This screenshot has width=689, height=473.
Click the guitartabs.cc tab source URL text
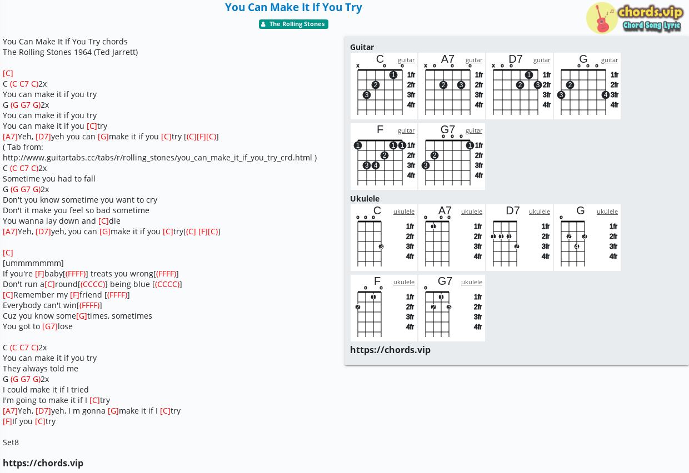tap(159, 158)
